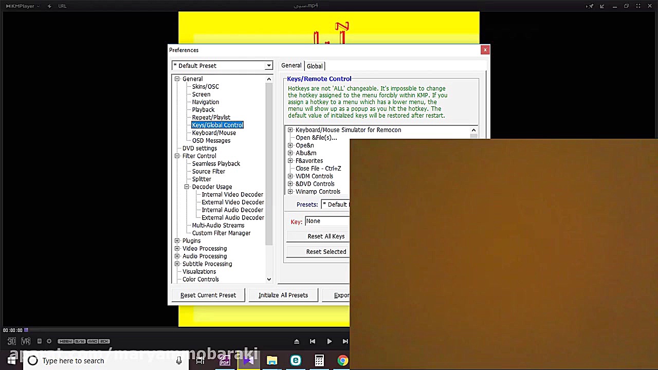Select Keyboard/Mouse in the preferences tree
The width and height of the screenshot is (658, 370).
click(214, 133)
